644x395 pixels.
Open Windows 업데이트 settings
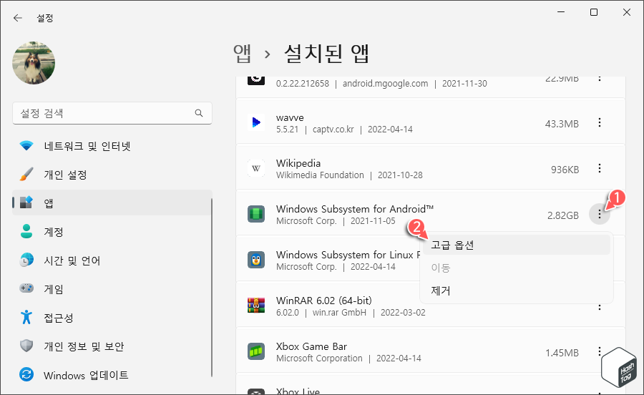coord(112,375)
